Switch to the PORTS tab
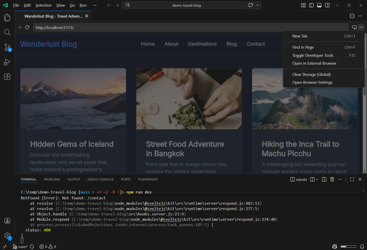 click(x=126, y=179)
